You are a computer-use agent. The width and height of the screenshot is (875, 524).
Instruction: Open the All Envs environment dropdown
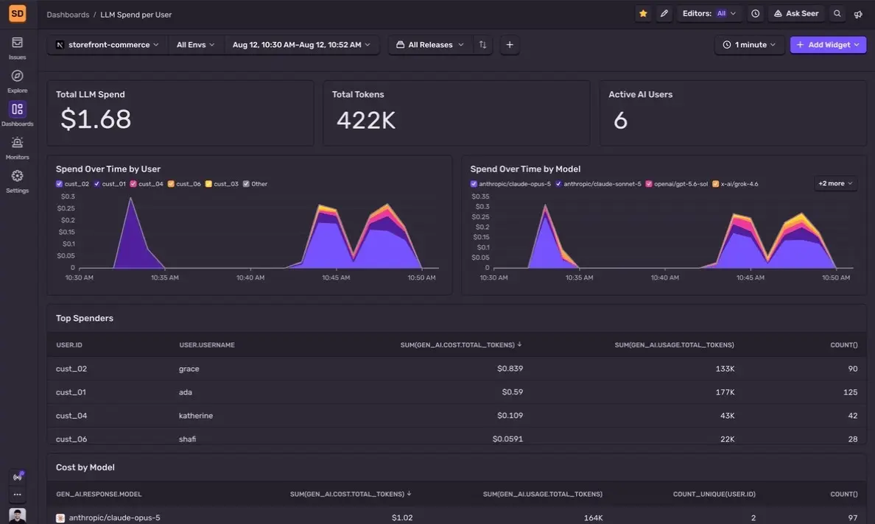point(195,45)
